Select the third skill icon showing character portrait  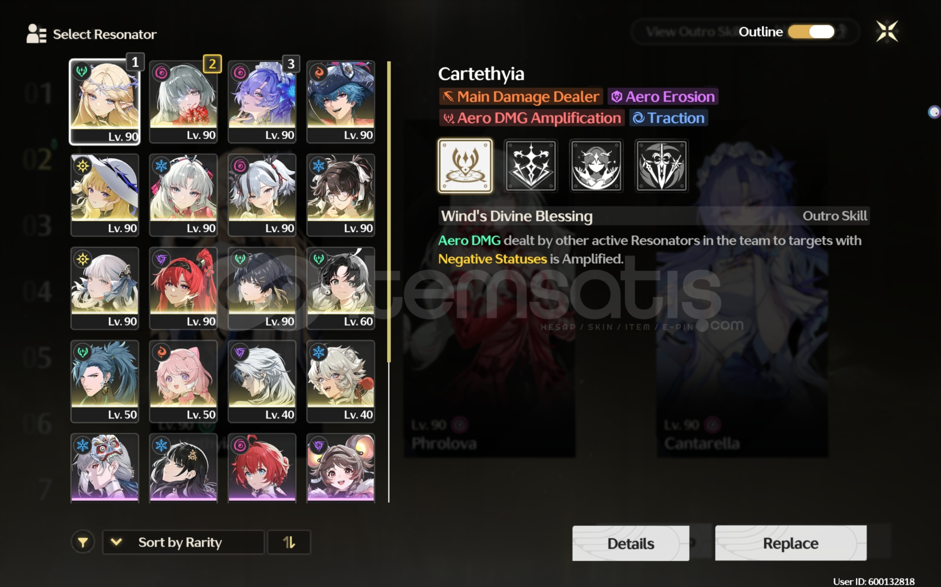pos(596,166)
